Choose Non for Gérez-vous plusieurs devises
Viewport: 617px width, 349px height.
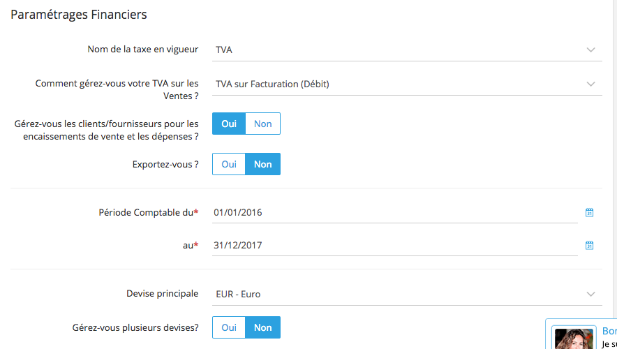(263, 327)
